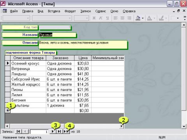Screen dimensions: 187x140
Task: Click the Описание field text box
Action: click(83, 44)
